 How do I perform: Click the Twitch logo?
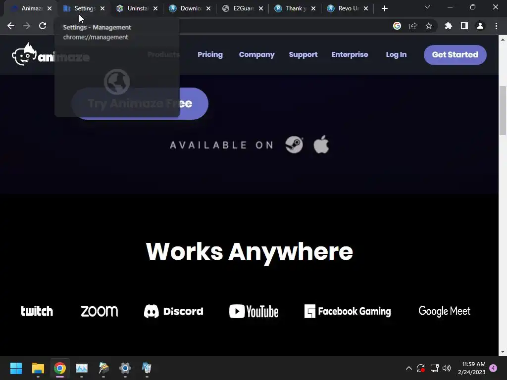pyautogui.click(x=37, y=311)
